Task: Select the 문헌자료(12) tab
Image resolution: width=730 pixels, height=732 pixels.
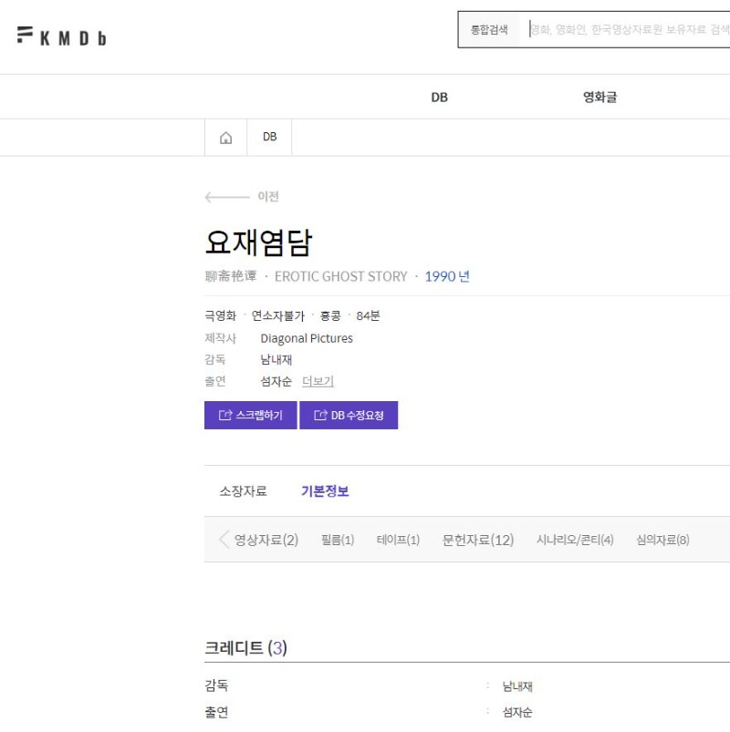Action: (x=478, y=540)
